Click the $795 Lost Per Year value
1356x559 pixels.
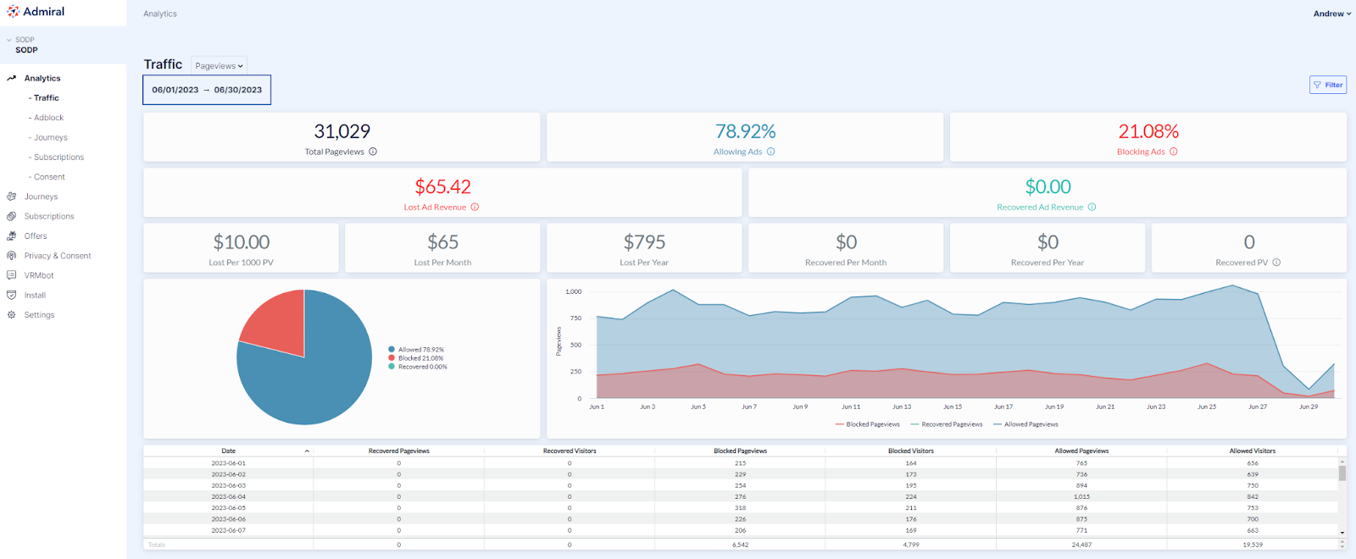(645, 242)
